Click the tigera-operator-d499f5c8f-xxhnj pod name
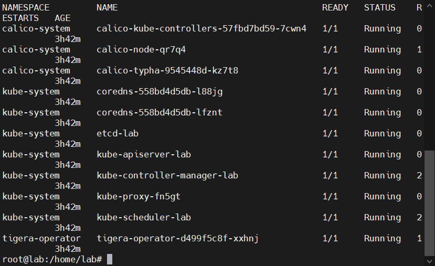This screenshot has height=266, width=435. click(x=178, y=238)
